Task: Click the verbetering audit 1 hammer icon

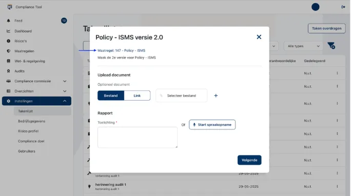Action: 89,173
